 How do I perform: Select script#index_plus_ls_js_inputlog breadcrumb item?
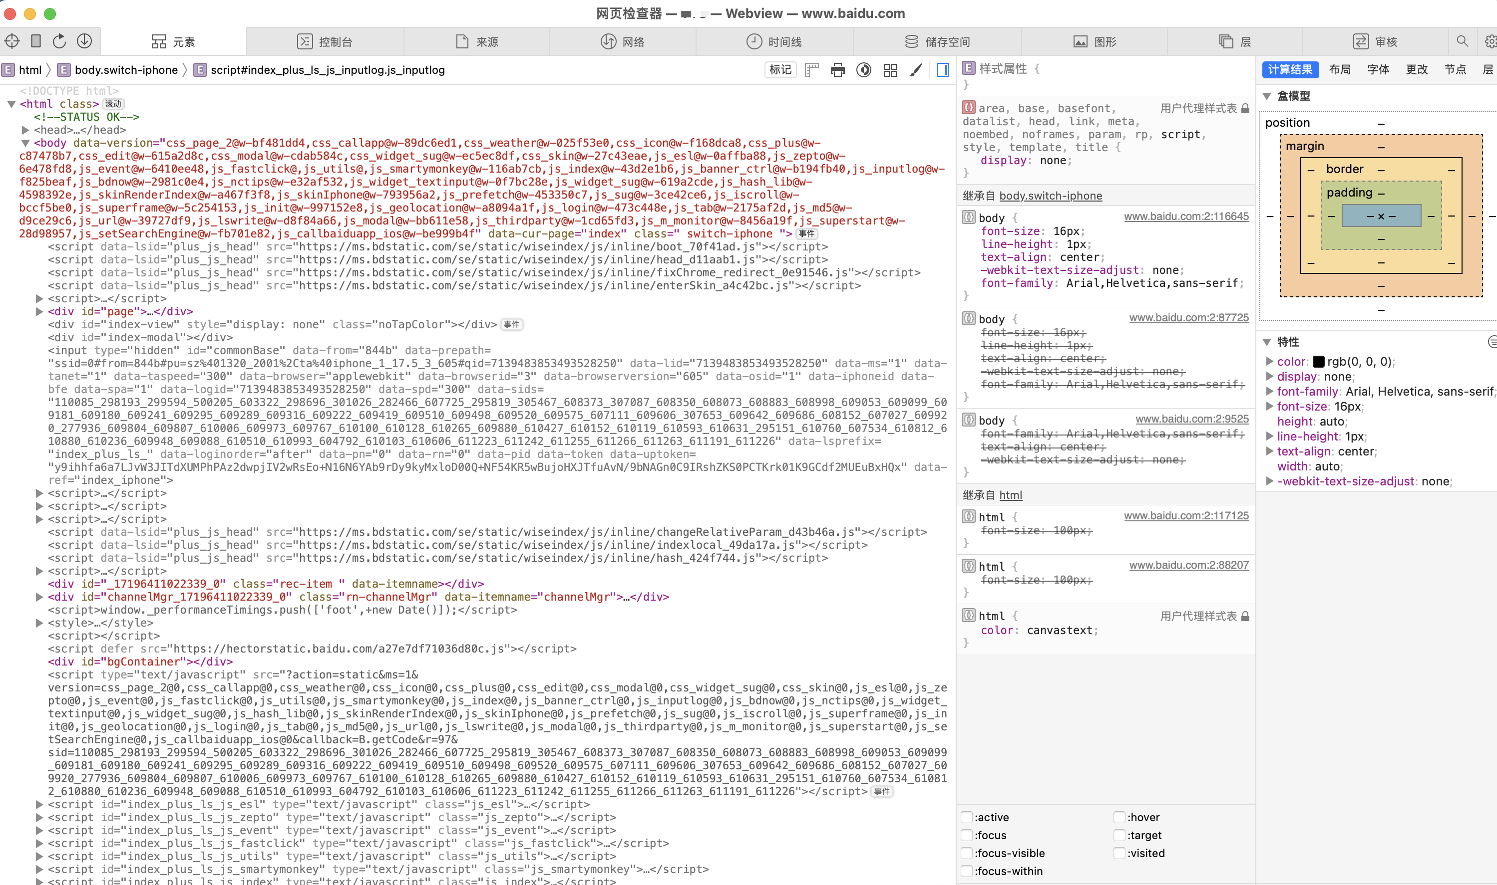pos(321,70)
